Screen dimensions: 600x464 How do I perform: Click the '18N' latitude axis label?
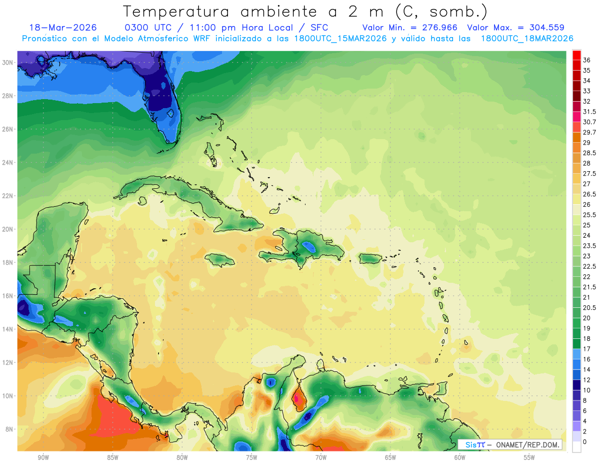click(8, 262)
